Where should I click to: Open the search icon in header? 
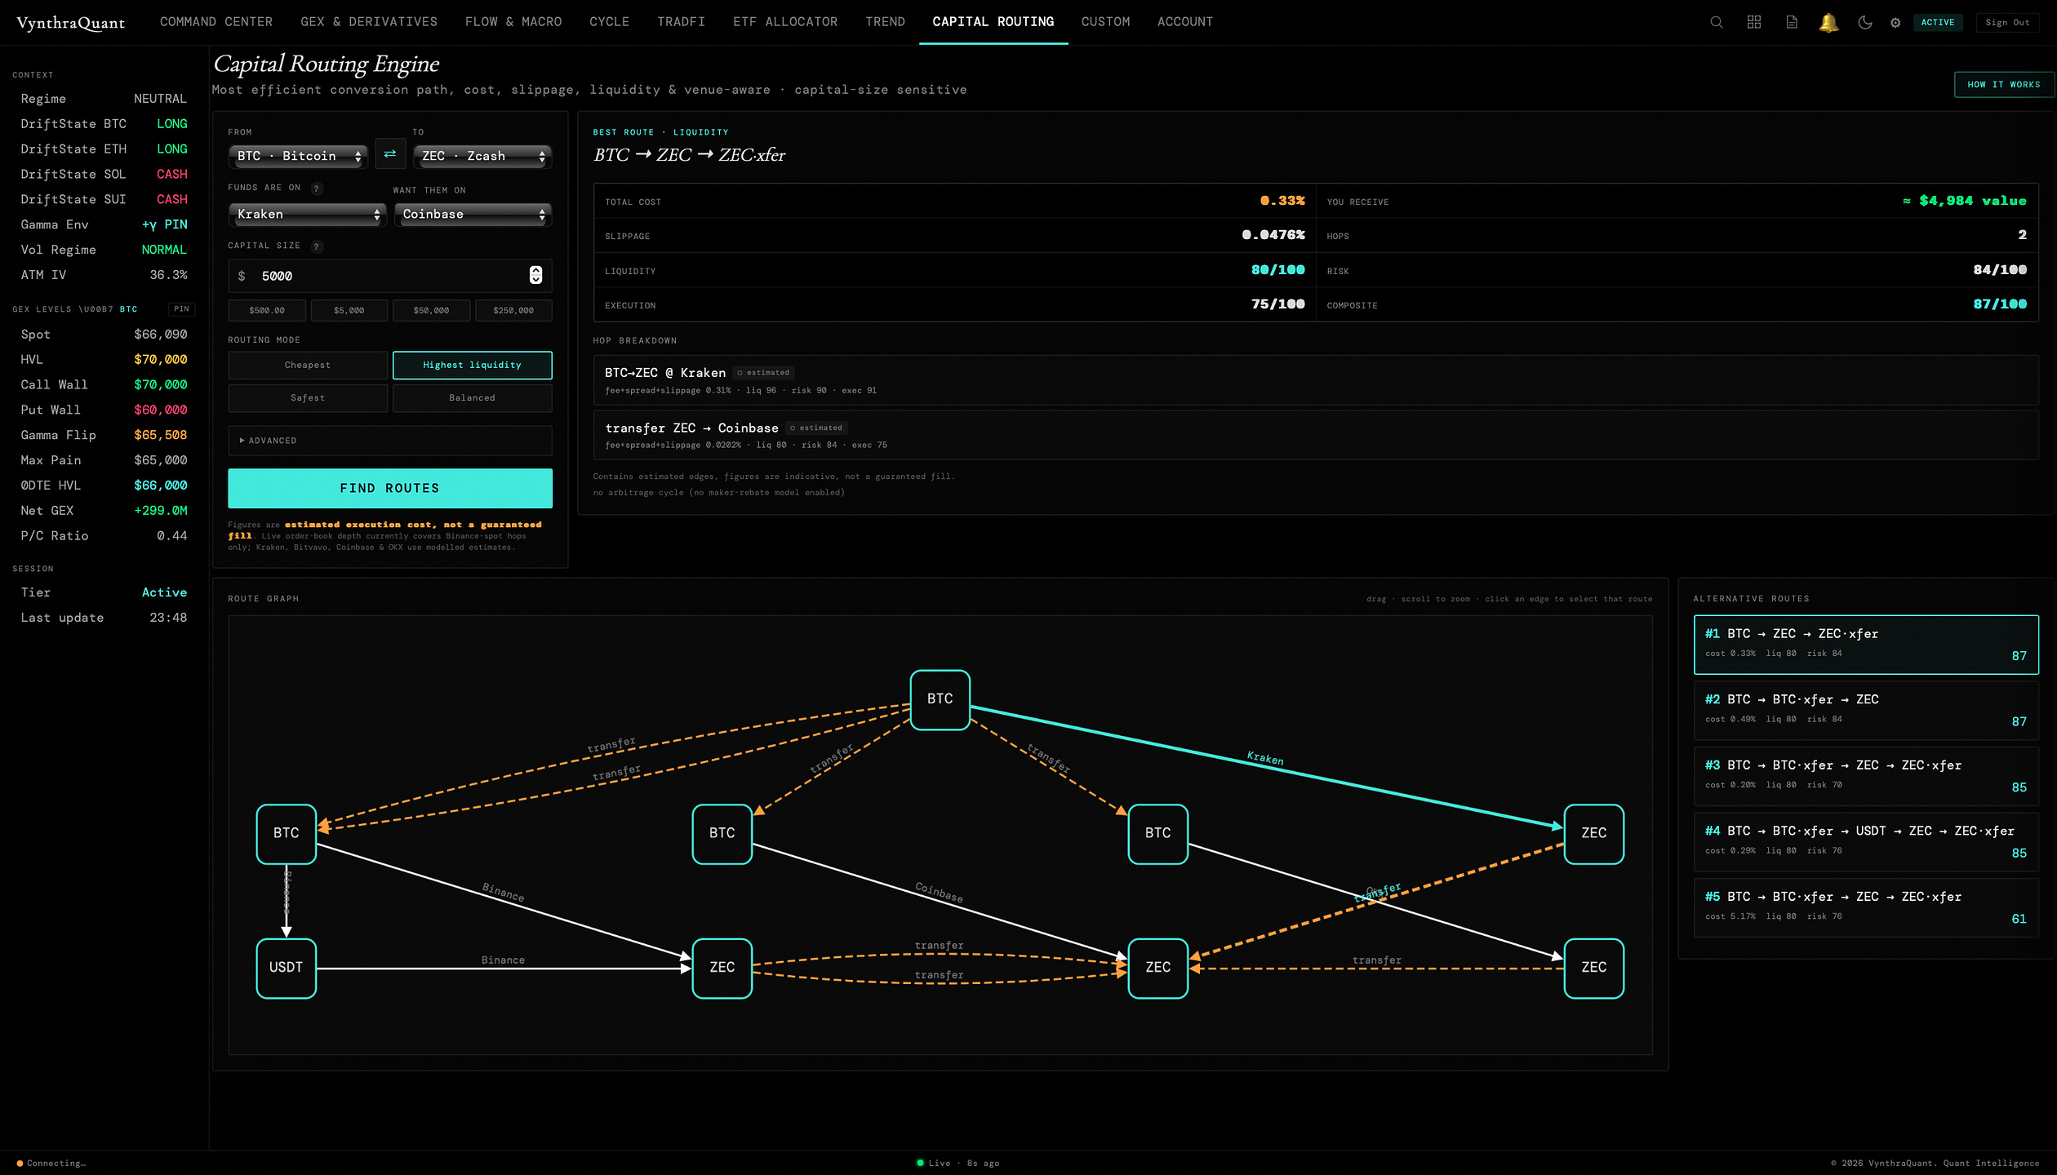[x=1717, y=22]
